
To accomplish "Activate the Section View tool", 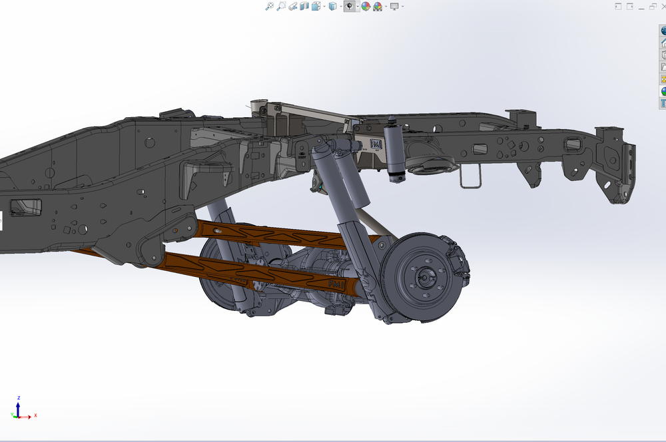I will coord(303,7).
